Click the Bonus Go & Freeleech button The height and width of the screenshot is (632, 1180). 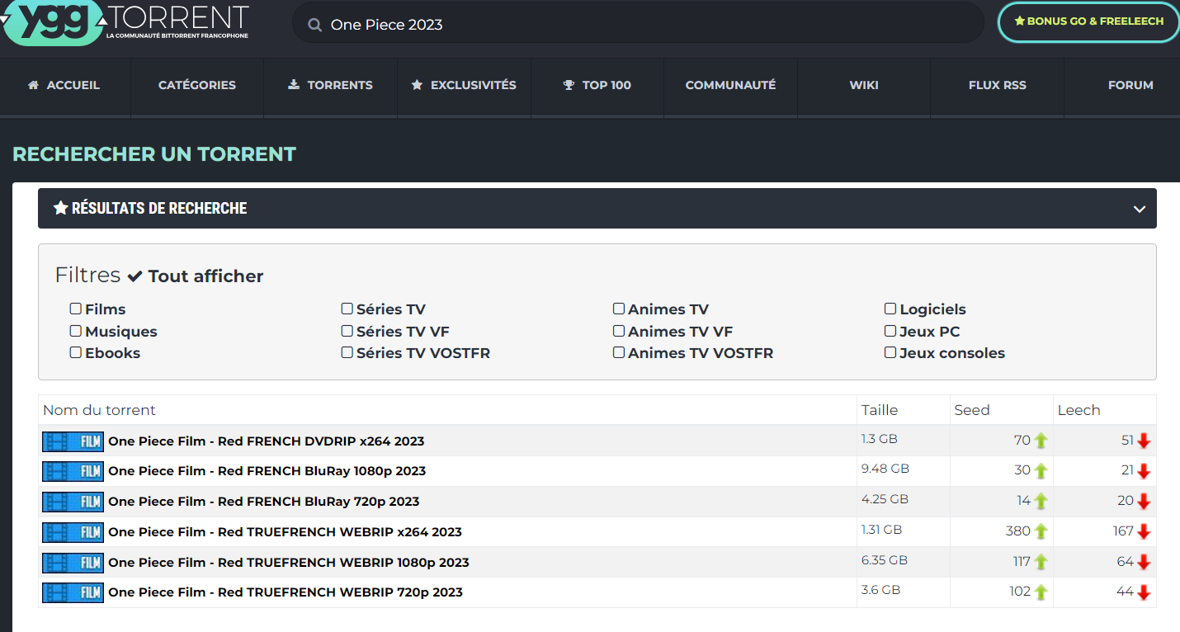tap(1088, 21)
